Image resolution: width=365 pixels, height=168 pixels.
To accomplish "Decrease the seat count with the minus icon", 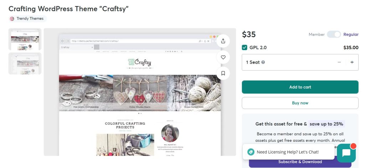I will pyautogui.click(x=339, y=62).
